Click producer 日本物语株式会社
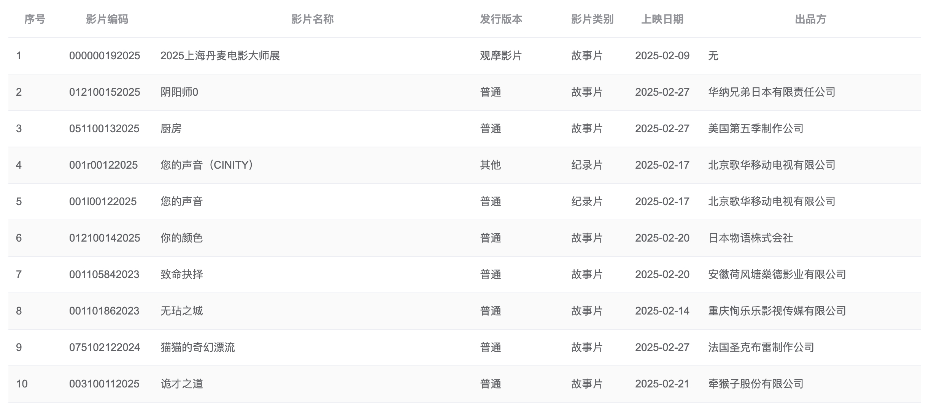The height and width of the screenshot is (411, 934). click(750, 238)
